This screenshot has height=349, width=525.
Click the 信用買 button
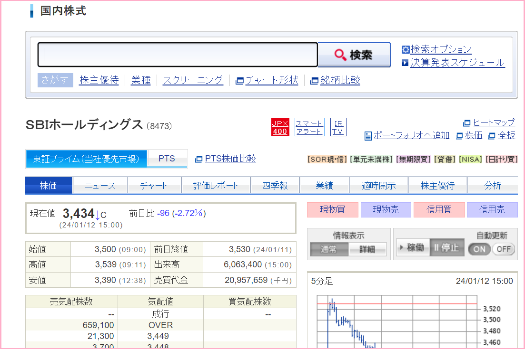tap(439, 210)
